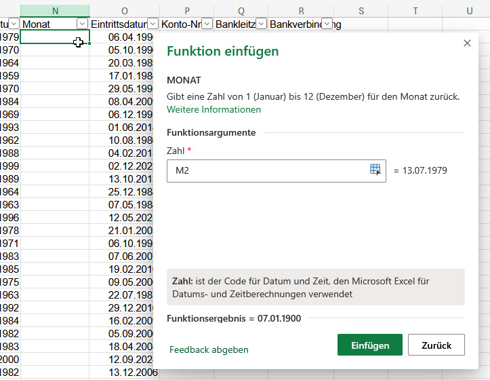Image resolution: width=490 pixels, height=380 pixels.
Task: Select column S header
Action: coord(361,11)
